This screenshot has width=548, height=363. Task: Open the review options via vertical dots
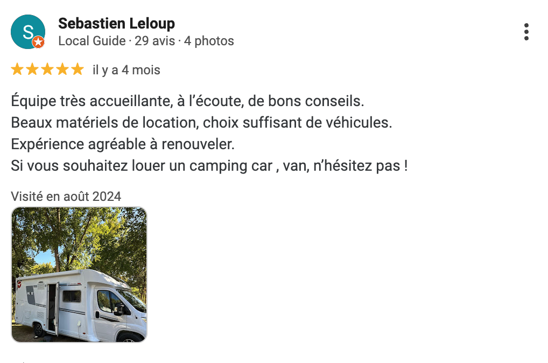point(526,32)
